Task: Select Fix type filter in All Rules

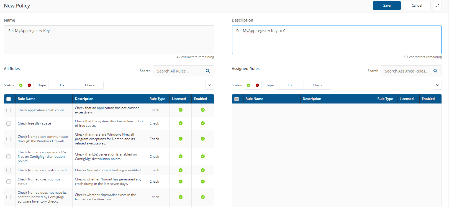Action: pos(62,85)
